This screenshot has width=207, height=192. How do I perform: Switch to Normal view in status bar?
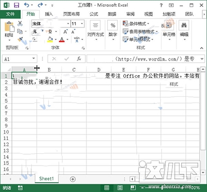coord(107,187)
